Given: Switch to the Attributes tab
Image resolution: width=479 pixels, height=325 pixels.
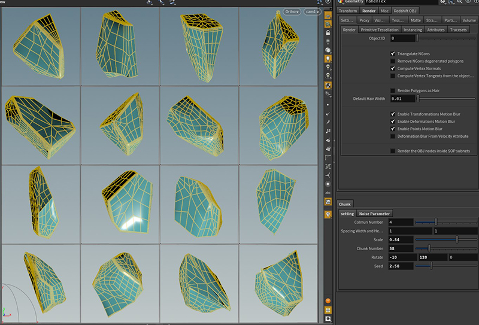Looking at the screenshot, I should 436,30.
